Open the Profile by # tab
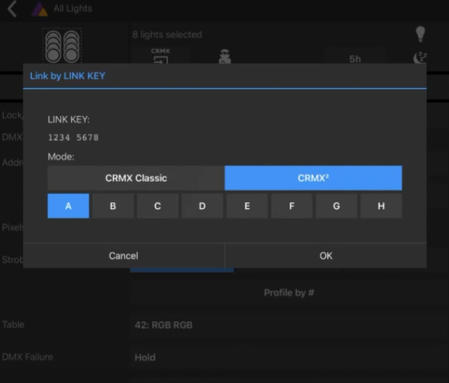The image size is (449, 383). tap(289, 292)
